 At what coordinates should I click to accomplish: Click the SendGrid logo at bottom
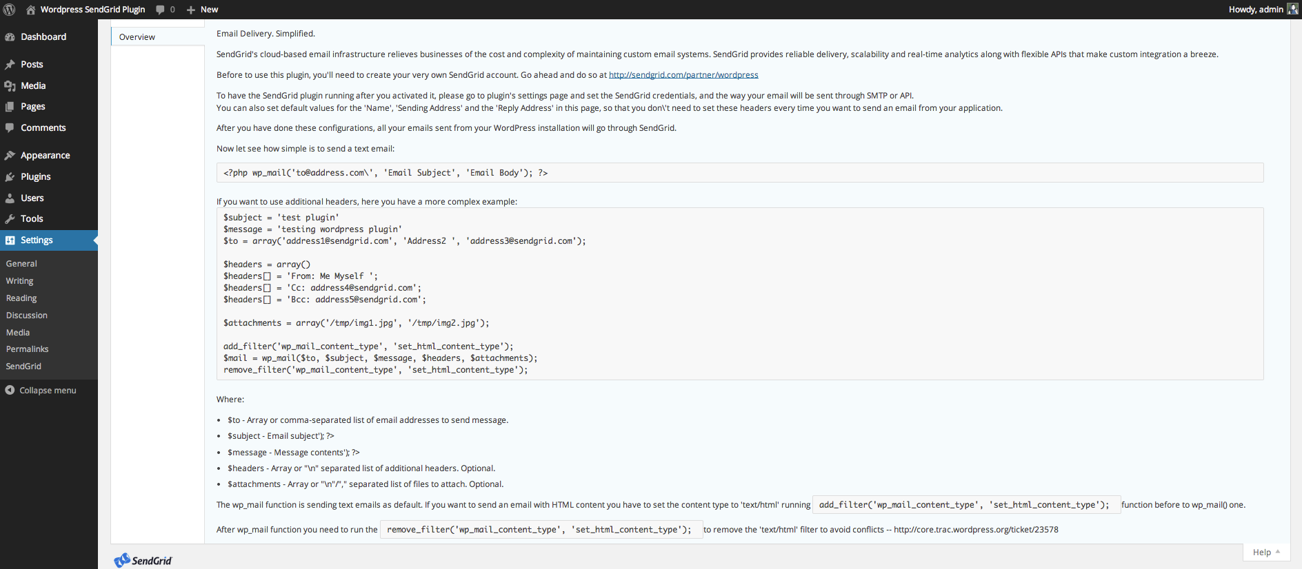(x=143, y=560)
